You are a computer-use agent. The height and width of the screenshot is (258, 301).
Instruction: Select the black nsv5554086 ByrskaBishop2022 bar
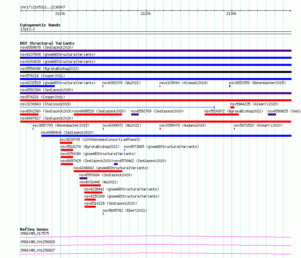(156, 72)
